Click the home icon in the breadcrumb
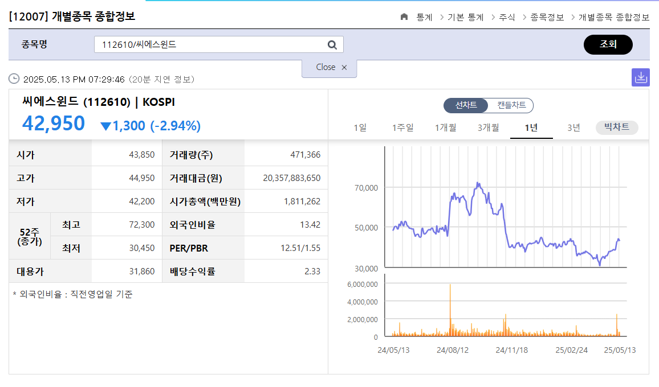 404,17
